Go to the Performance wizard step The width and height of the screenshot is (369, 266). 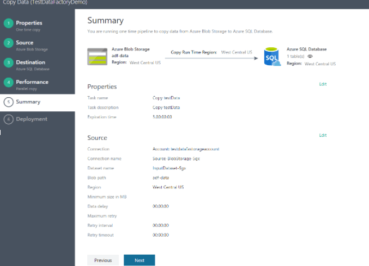click(37, 85)
